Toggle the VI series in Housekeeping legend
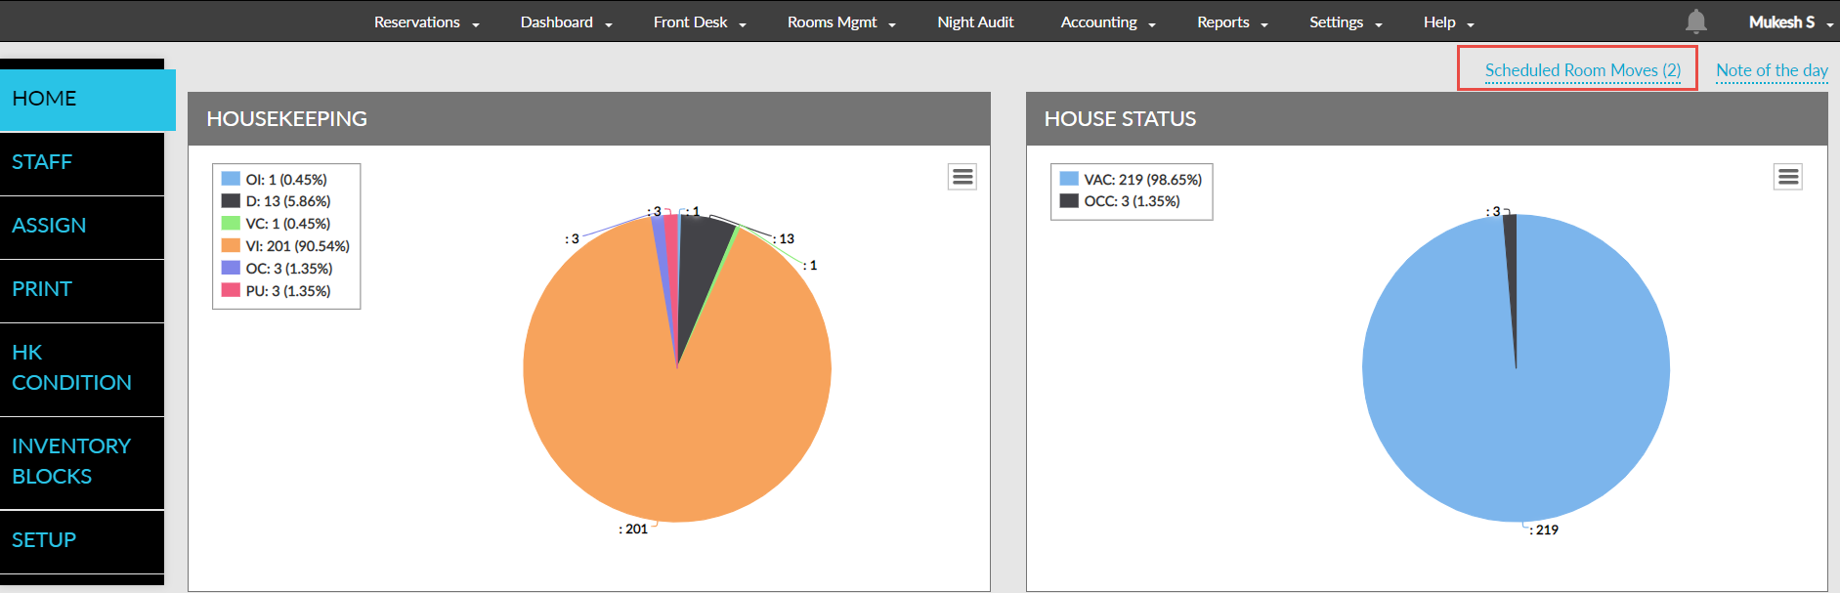1840x593 pixels. click(x=297, y=246)
